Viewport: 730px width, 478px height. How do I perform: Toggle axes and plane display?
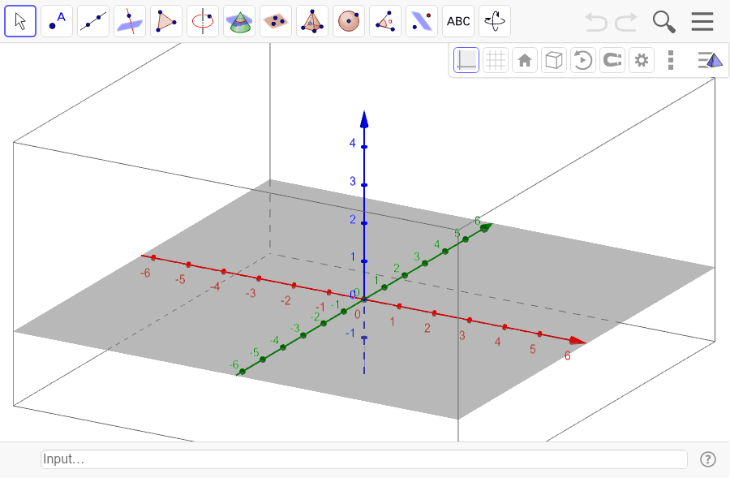[x=466, y=60]
